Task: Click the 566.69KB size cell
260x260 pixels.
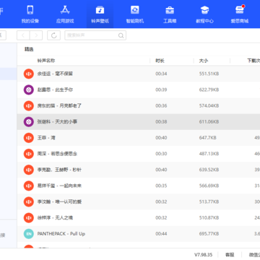Action: [x=209, y=186]
